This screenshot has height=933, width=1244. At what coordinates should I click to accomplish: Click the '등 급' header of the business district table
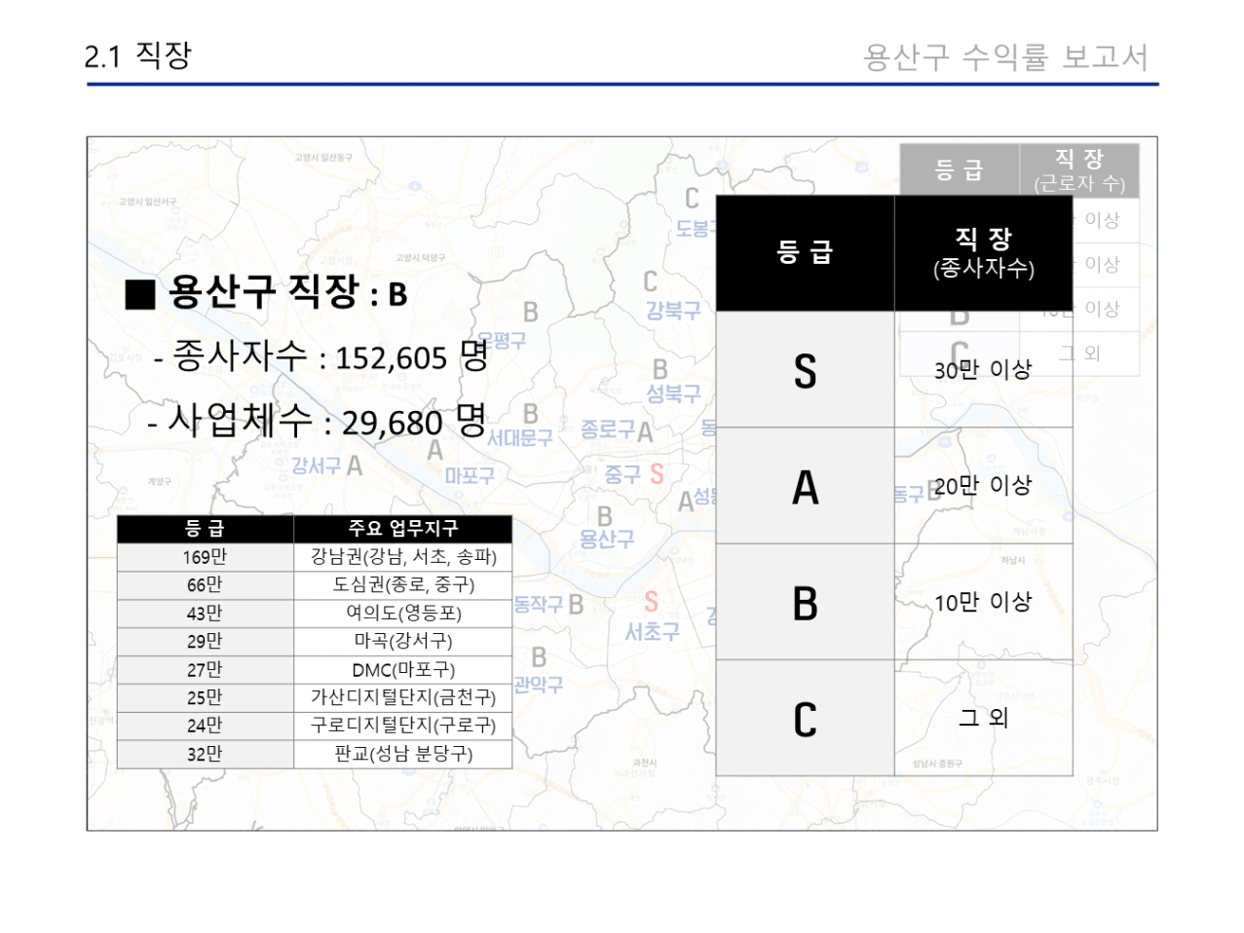[206, 529]
